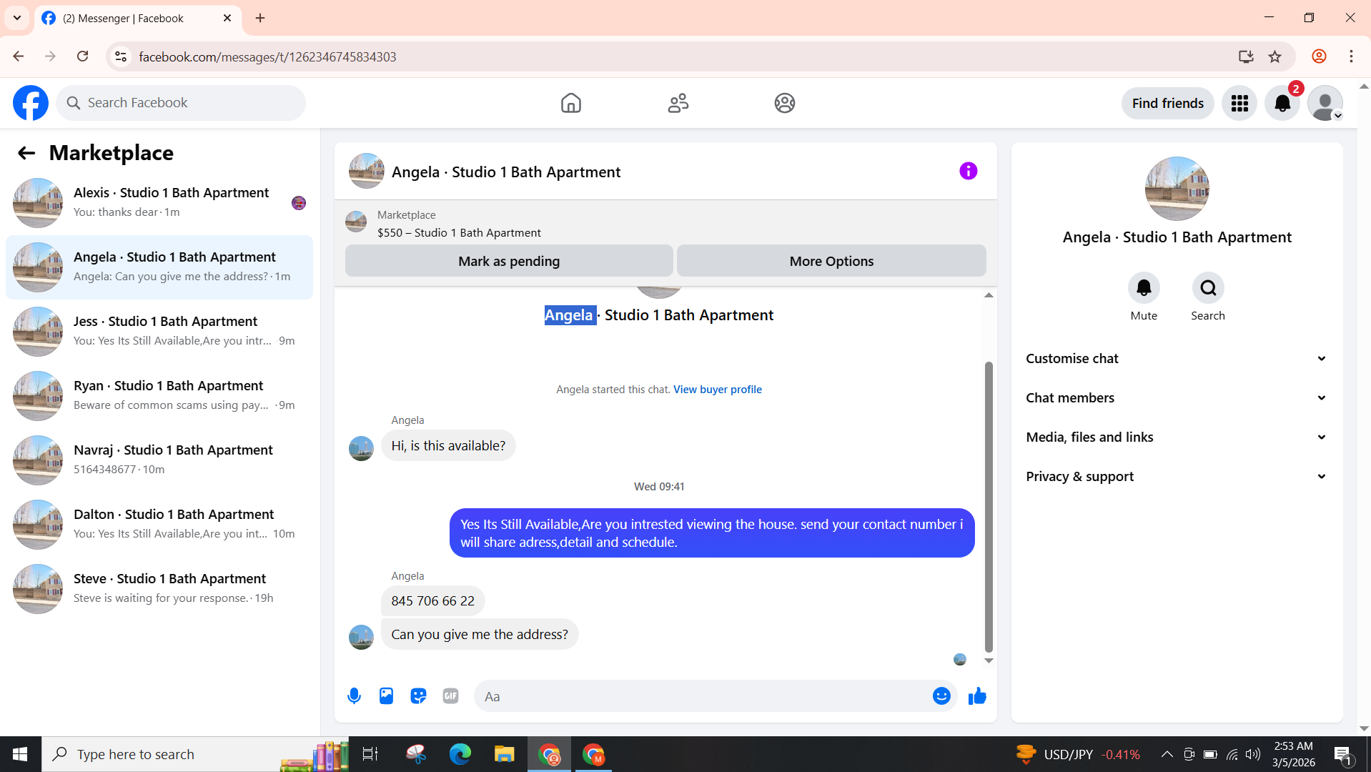Search in conversation using magnifier icon
Image resolution: width=1371 pixels, height=772 pixels.
1208,288
